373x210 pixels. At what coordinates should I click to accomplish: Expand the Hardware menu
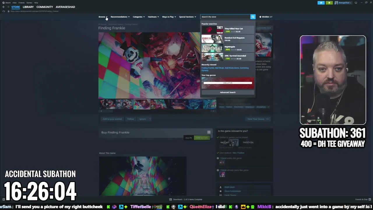pyautogui.click(x=153, y=17)
